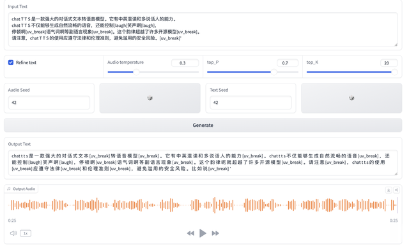
Task: Click the Audio Seed input field
Action: [x=49, y=103]
